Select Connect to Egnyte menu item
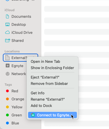 click(x=52, y=115)
